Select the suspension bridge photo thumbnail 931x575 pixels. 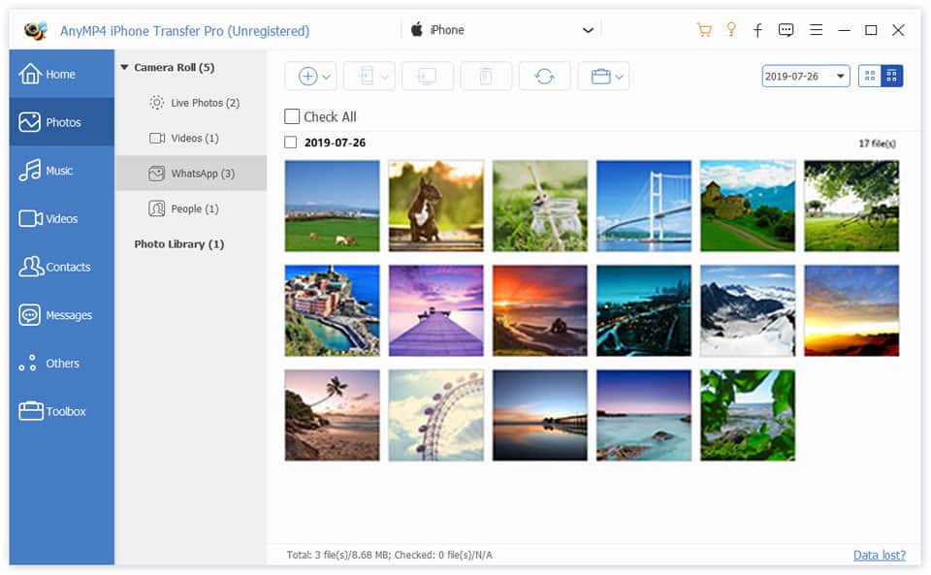tap(644, 206)
